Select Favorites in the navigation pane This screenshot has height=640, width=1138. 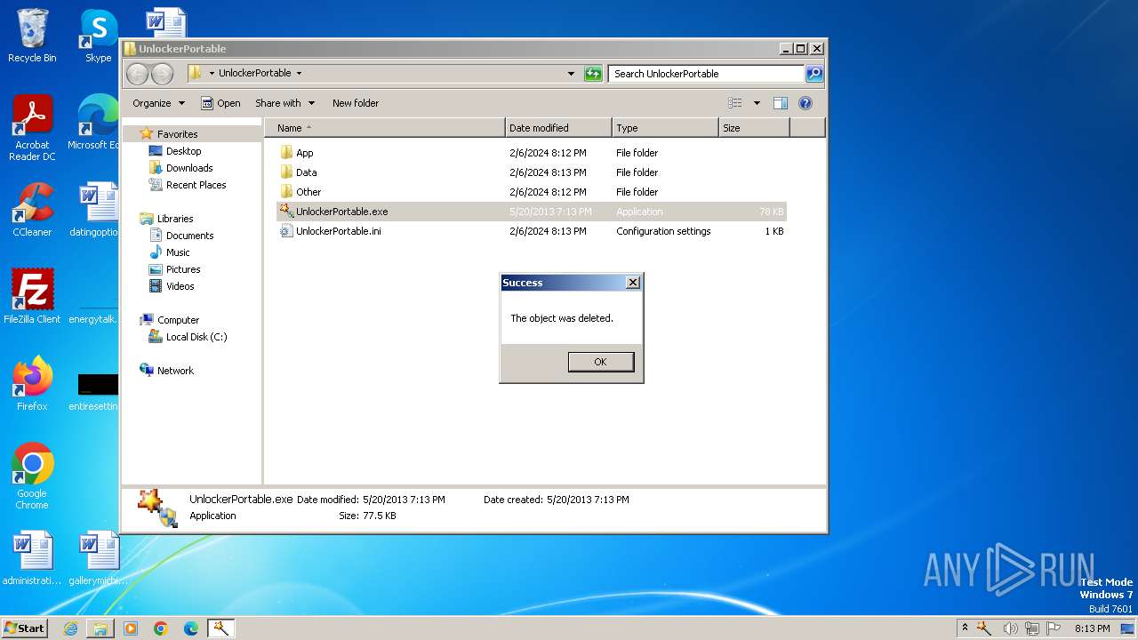tap(177, 134)
